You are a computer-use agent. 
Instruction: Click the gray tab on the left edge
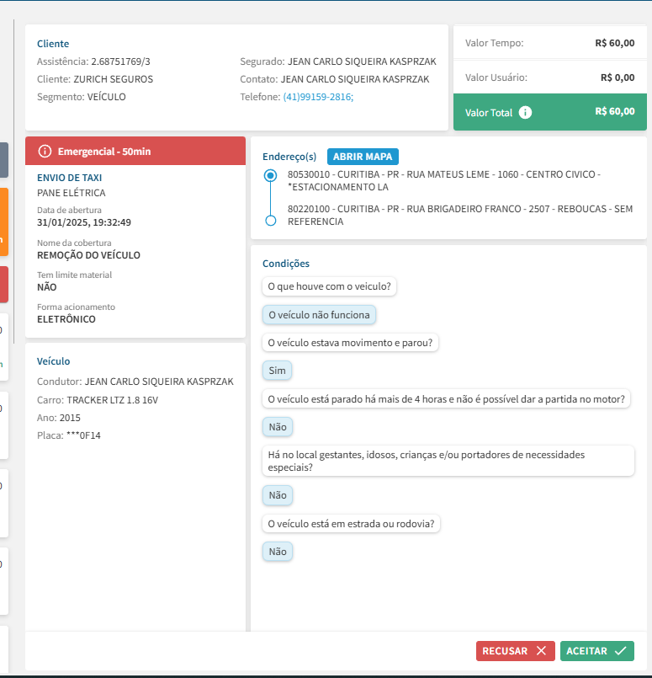point(3,159)
